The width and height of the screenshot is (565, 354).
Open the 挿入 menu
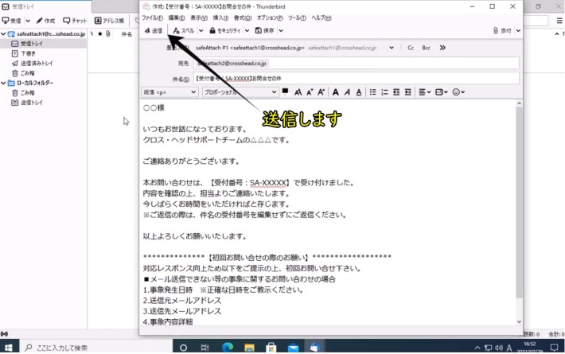coord(220,18)
